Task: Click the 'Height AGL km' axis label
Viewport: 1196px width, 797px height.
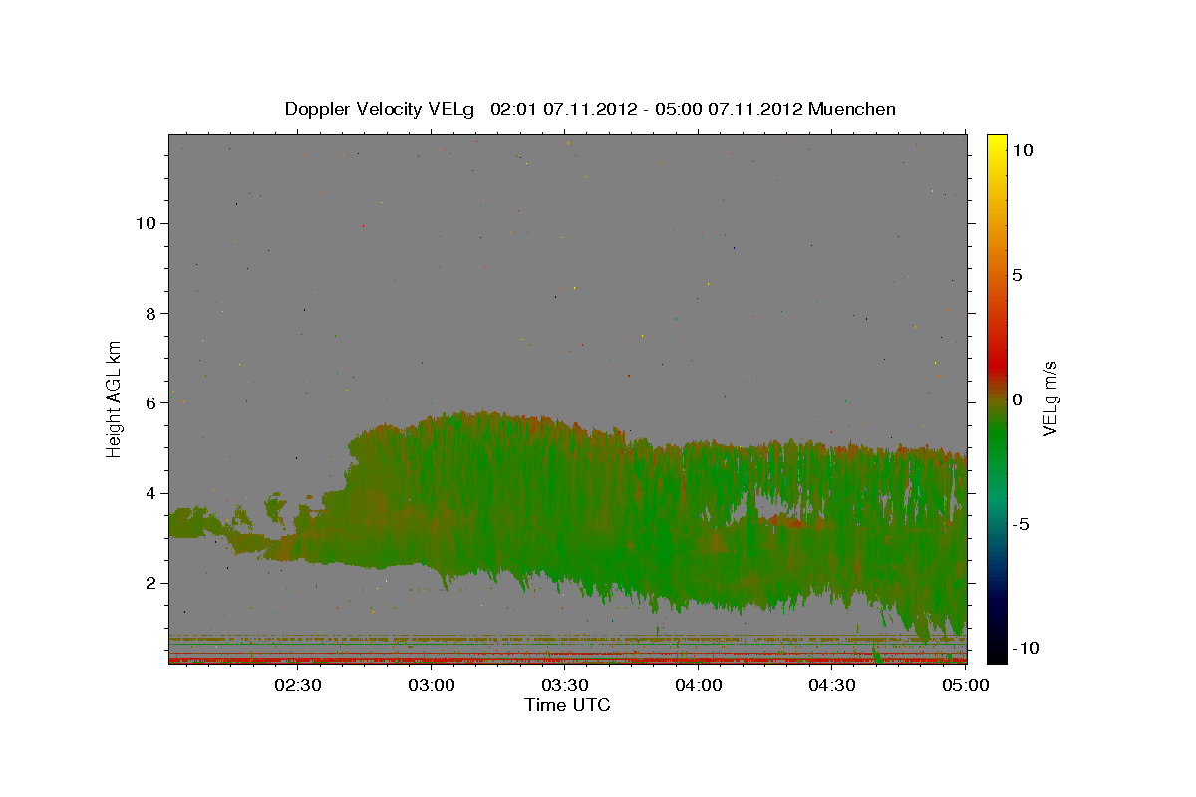Action: (x=115, y=398)
